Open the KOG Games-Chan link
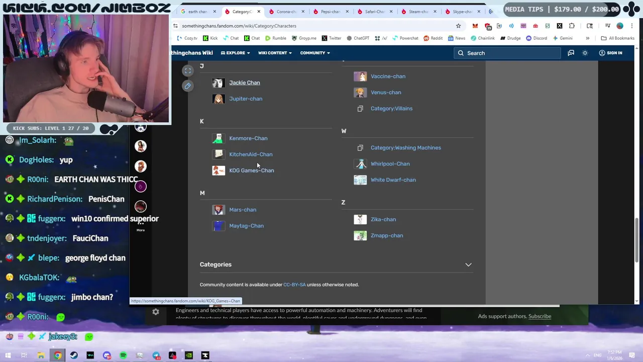 (x=252, y=170)
